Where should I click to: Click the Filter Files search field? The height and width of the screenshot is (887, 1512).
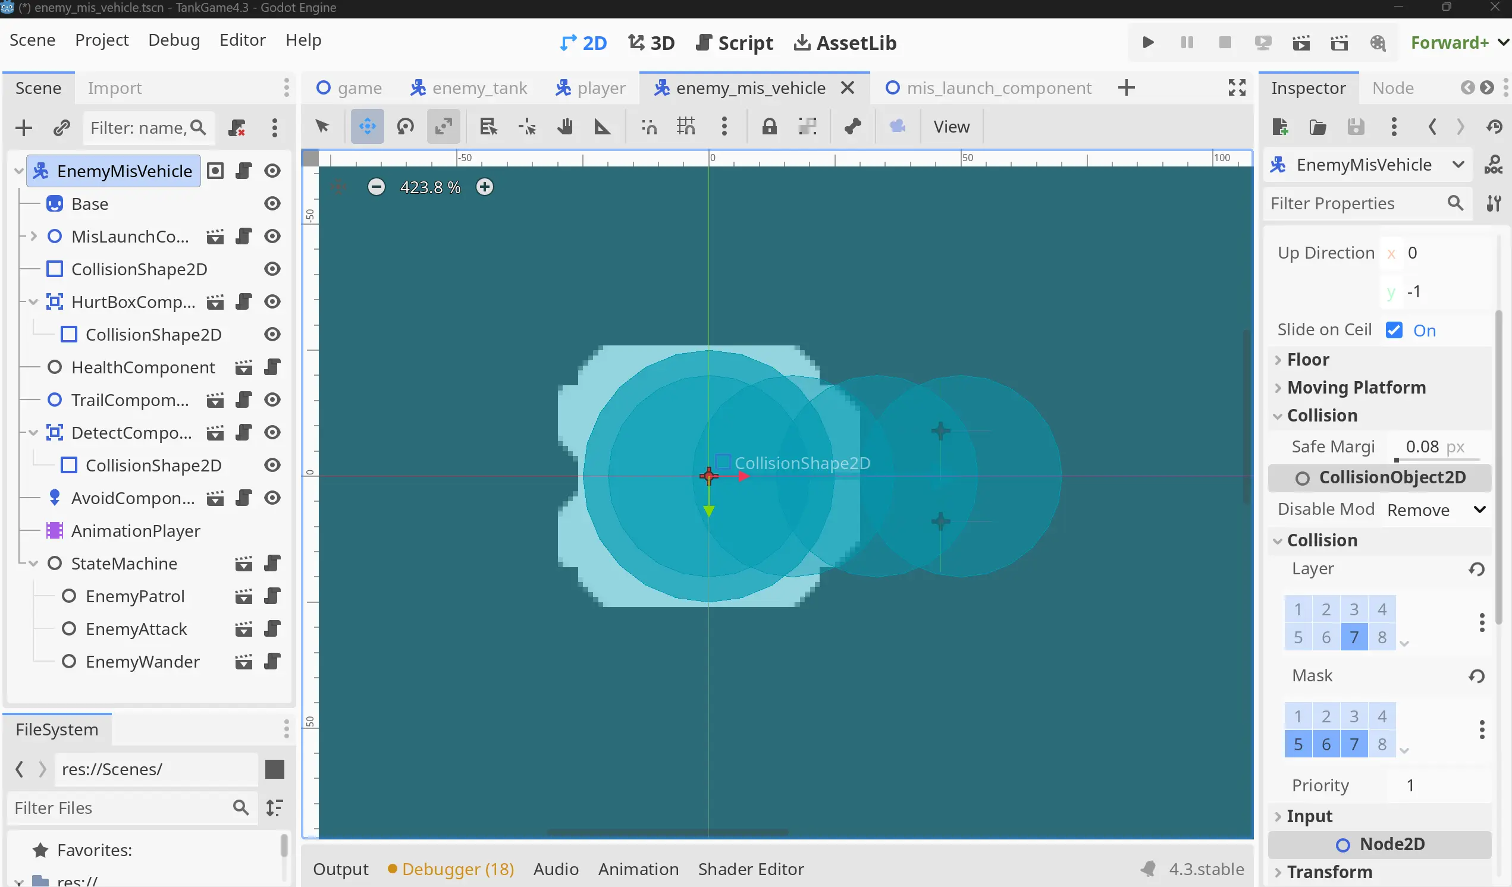click(x=132, y=808)
